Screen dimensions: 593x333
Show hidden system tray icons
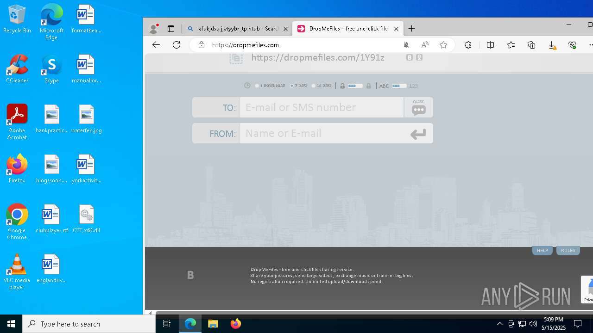click(499, 324)
